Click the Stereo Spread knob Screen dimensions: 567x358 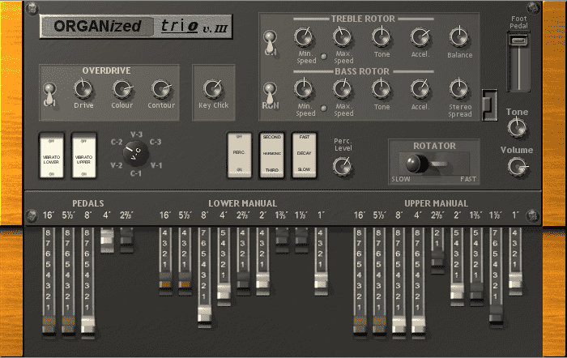pos(459,89)
